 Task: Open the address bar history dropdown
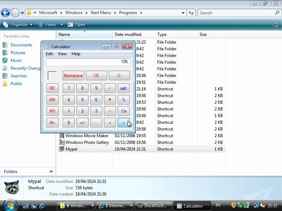[183, 13]
